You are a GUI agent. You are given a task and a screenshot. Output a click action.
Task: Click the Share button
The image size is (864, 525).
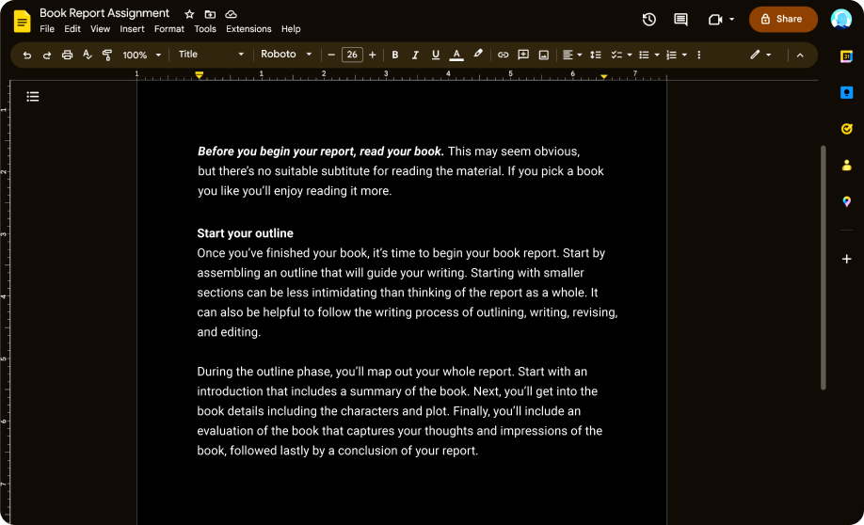[x=781, y=19]
